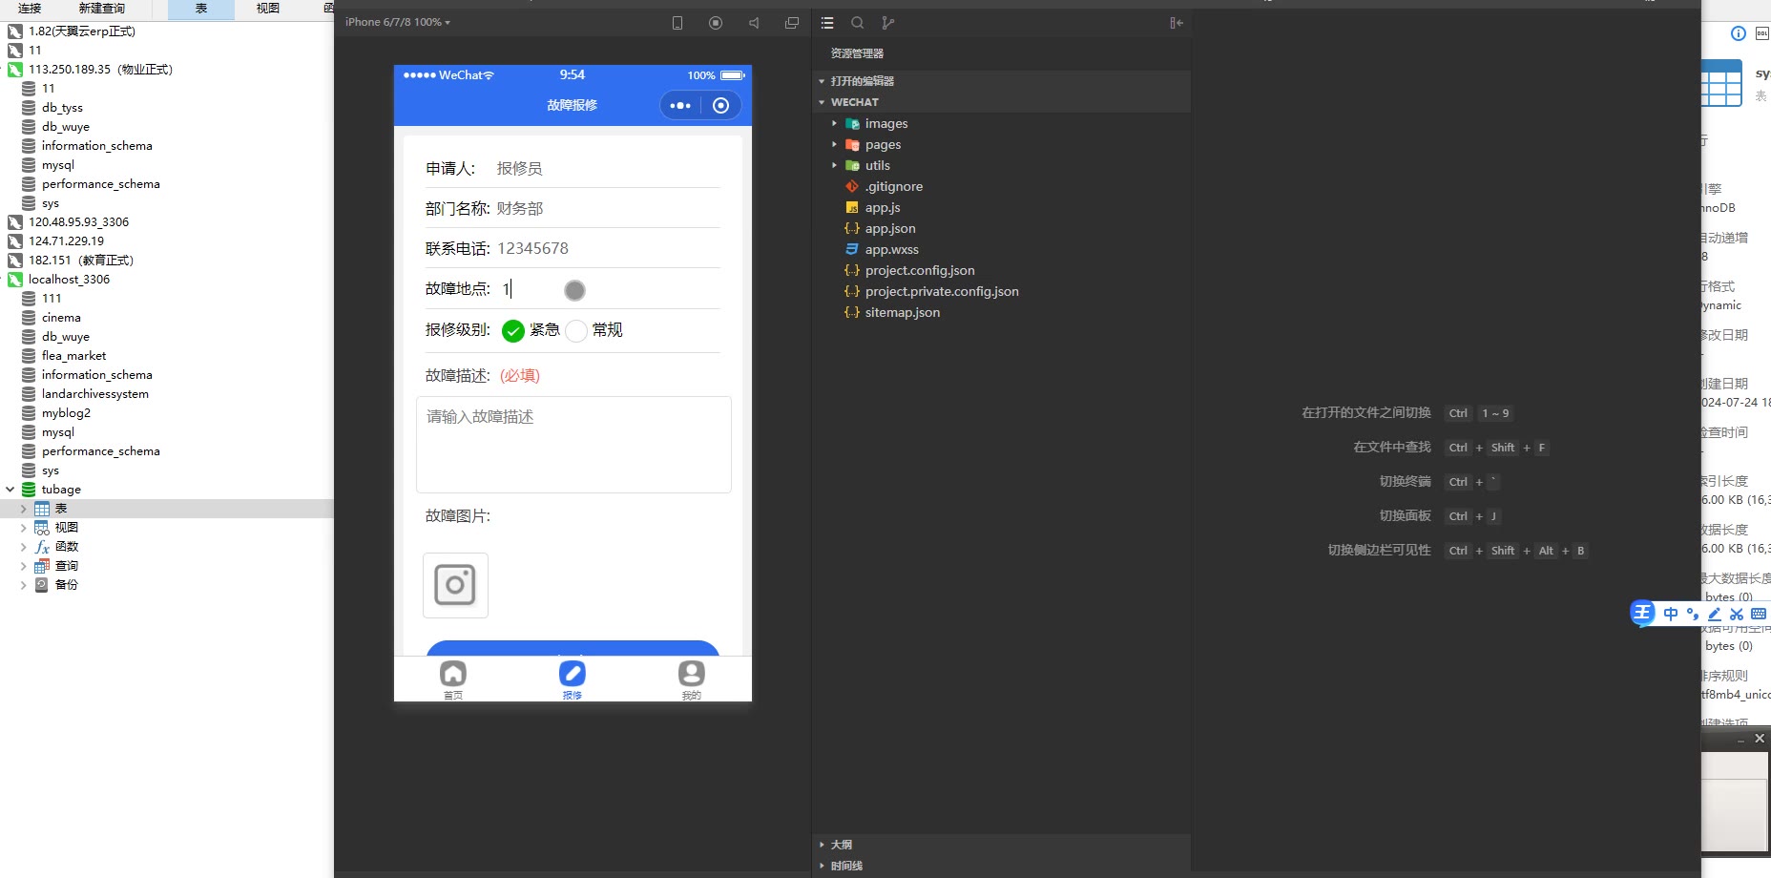
Task: Select the 紧急 urgency radio button
Action: click(x=513, y=331)
